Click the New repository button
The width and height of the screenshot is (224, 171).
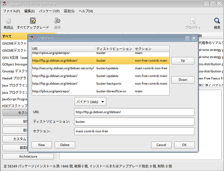[42, 145]
